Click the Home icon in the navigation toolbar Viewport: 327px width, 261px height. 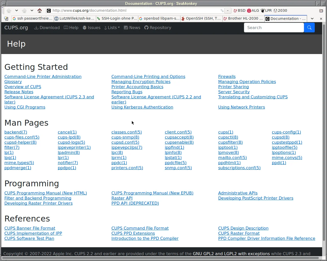[x=40, y=10]
